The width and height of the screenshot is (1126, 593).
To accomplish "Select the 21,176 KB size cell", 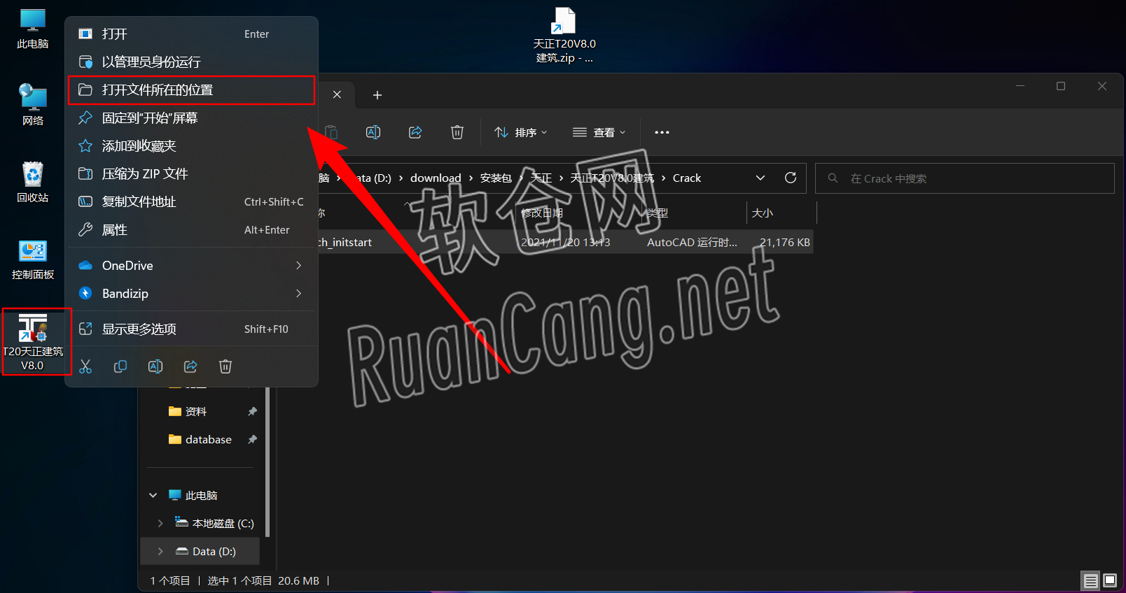I will (784, 242).
